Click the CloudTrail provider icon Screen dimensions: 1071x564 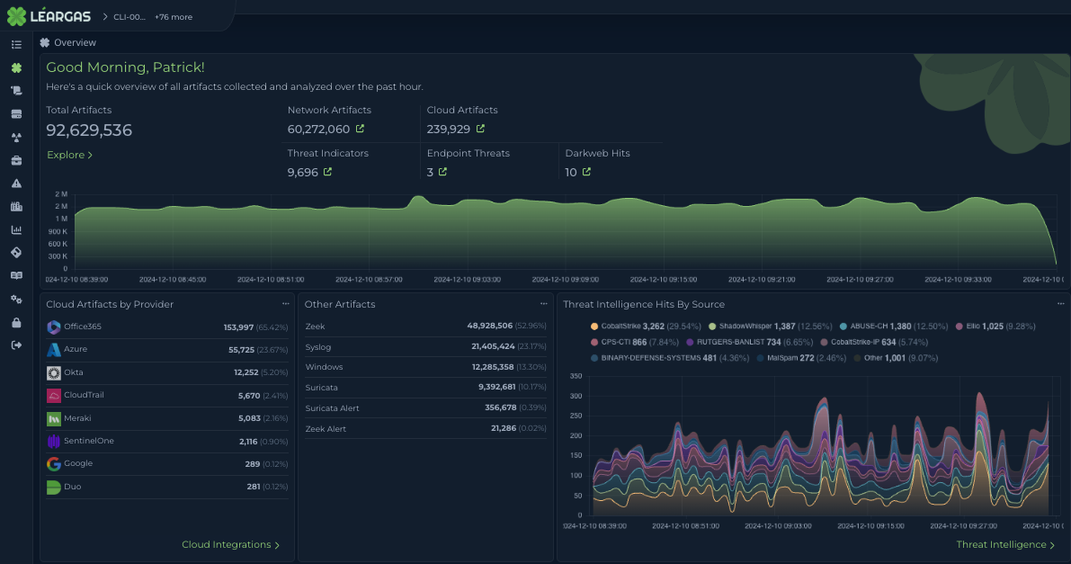53,395
